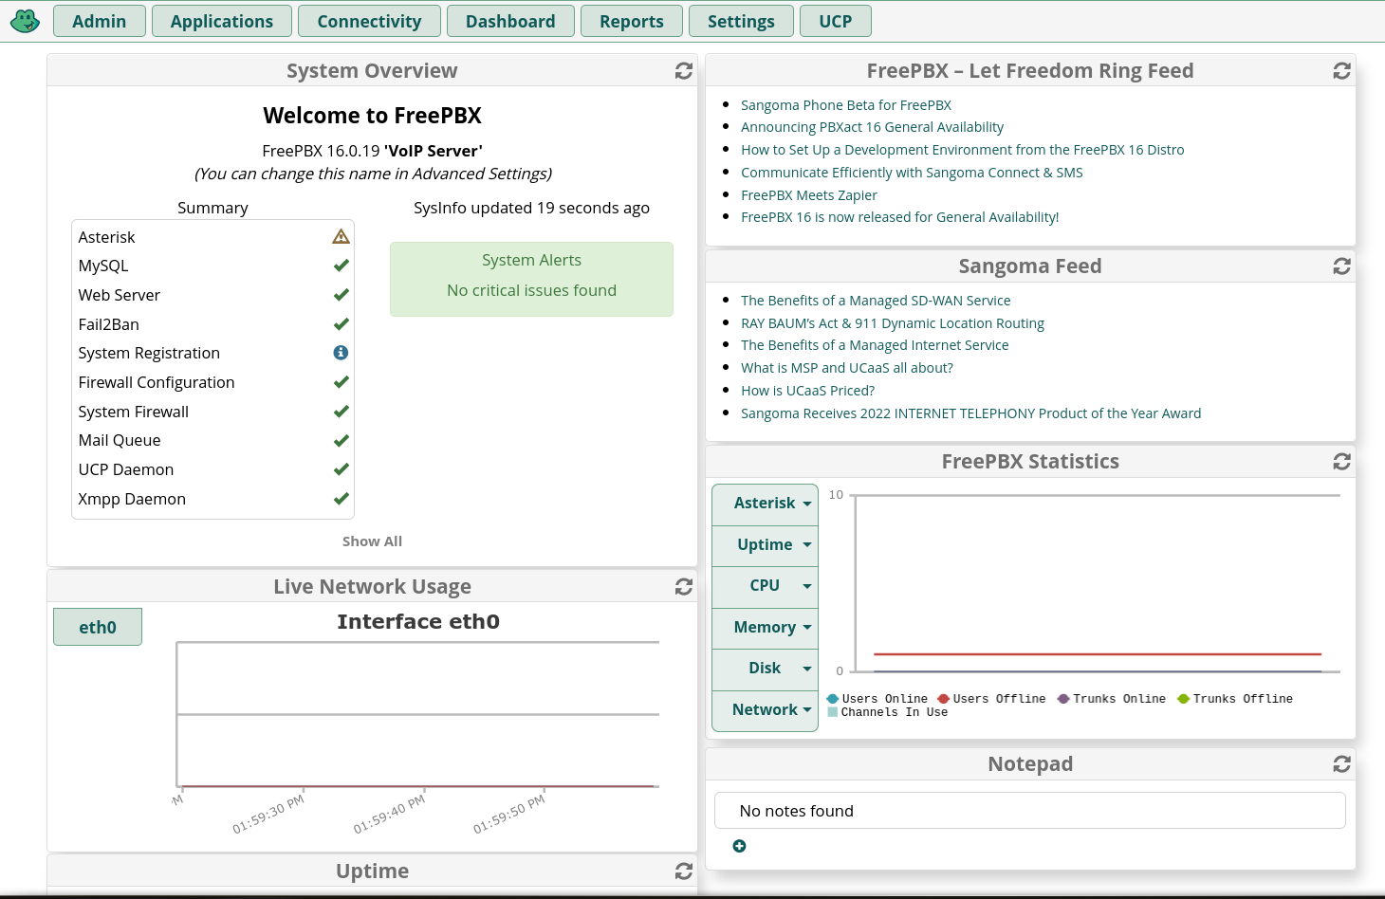The image size is (1385, 899).
Task: Refresh the Sangoma Feed panel
Action: pos(1341,266)
